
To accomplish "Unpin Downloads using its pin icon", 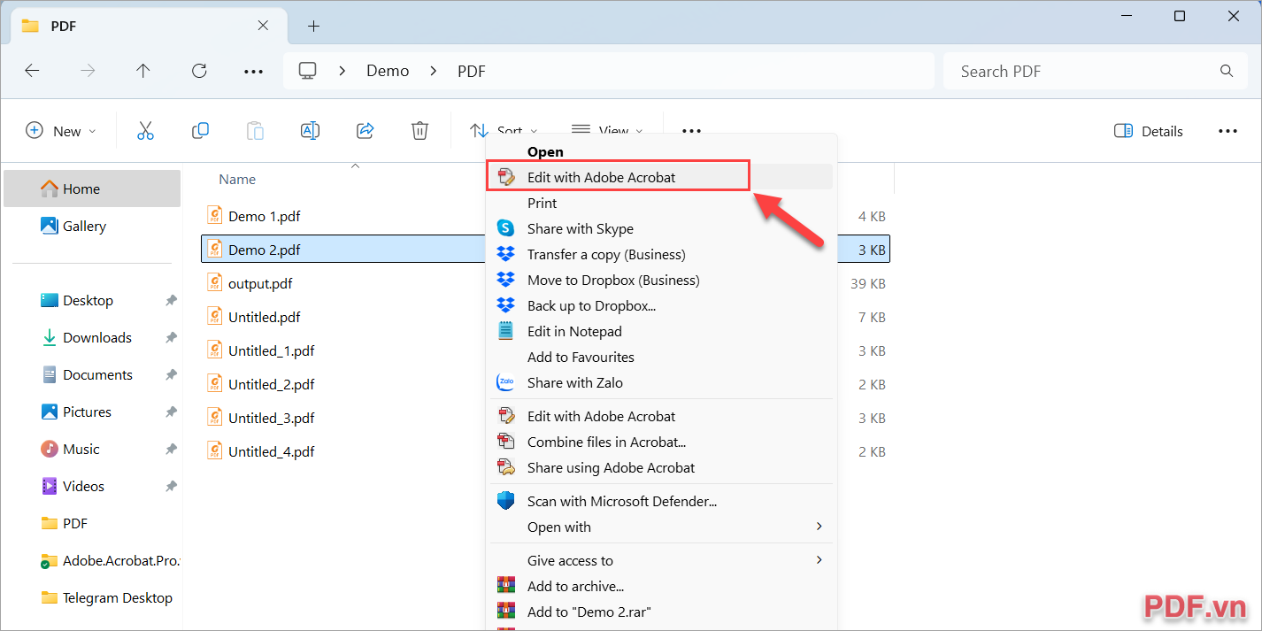I will click(x=171, y=338).
